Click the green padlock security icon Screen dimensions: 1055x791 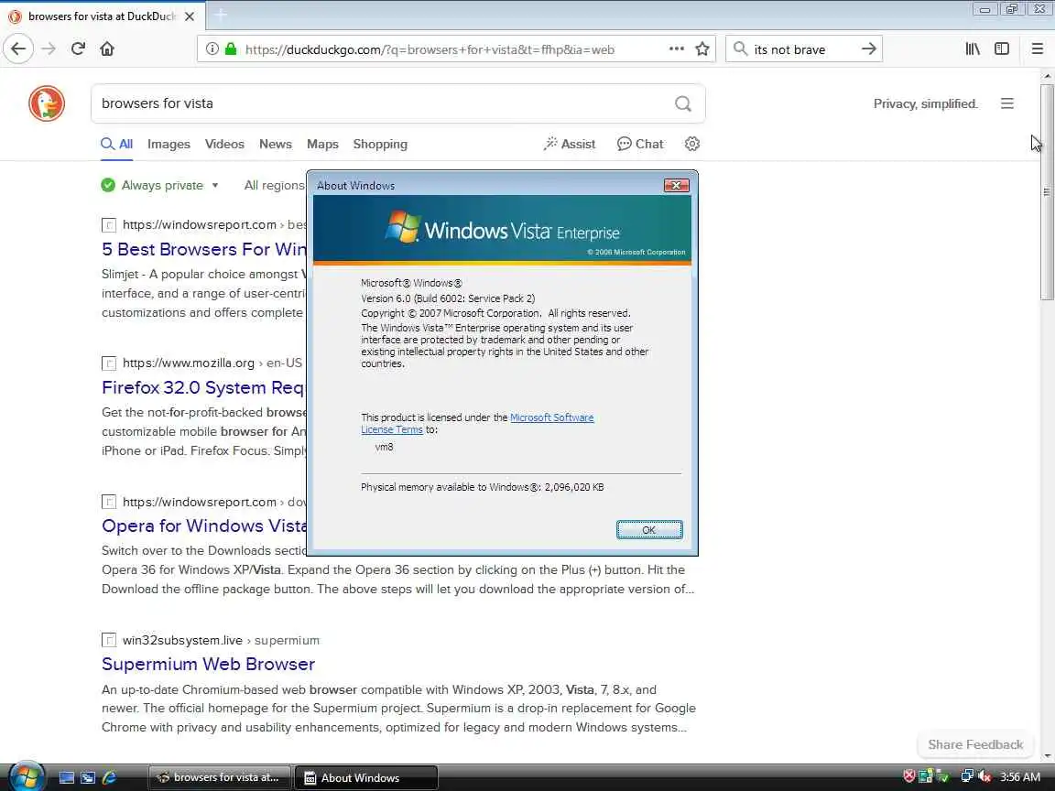pos(231,49)
